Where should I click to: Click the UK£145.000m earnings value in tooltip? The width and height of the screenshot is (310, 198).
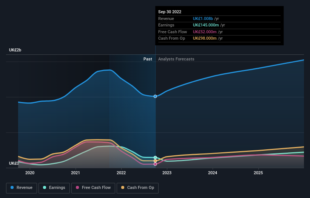[206, 25]
